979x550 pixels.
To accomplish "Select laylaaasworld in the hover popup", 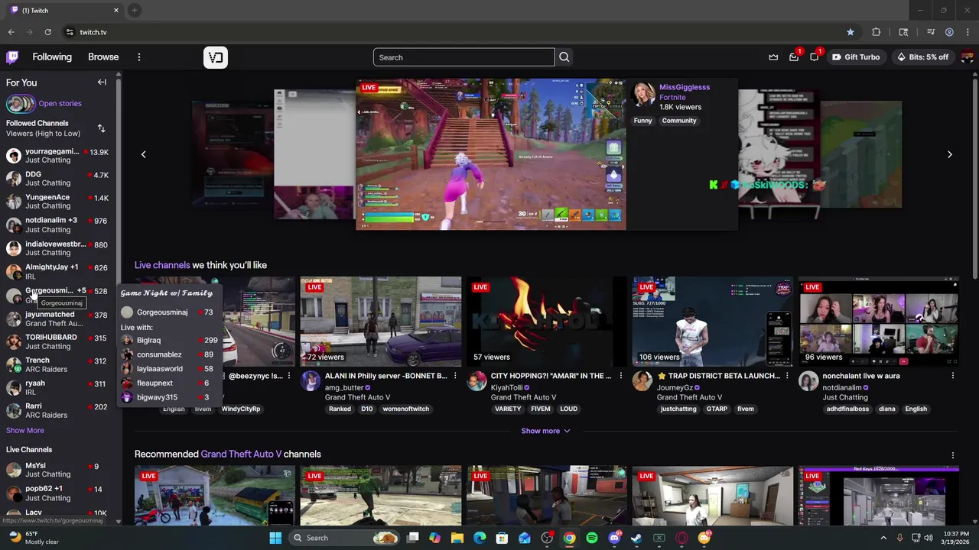I will pyautogui.click(x=169, y=369).
